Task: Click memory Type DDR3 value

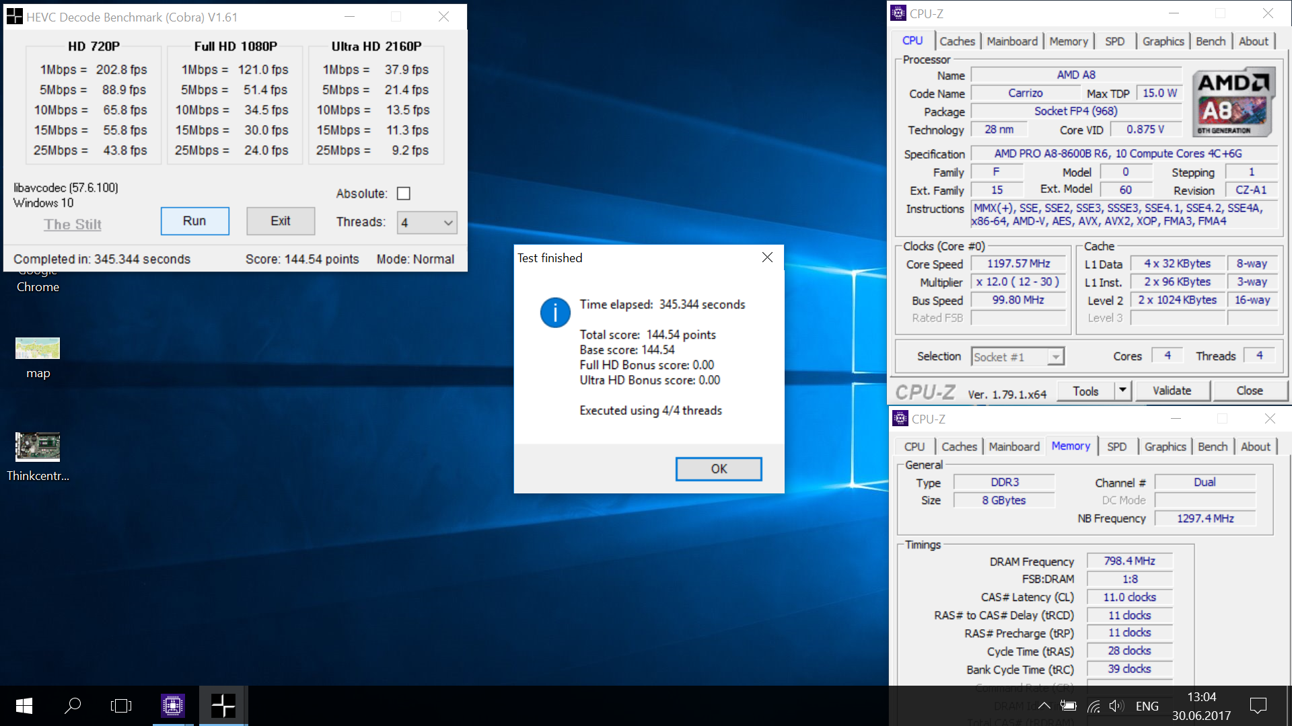Action: pos(1005,483)
